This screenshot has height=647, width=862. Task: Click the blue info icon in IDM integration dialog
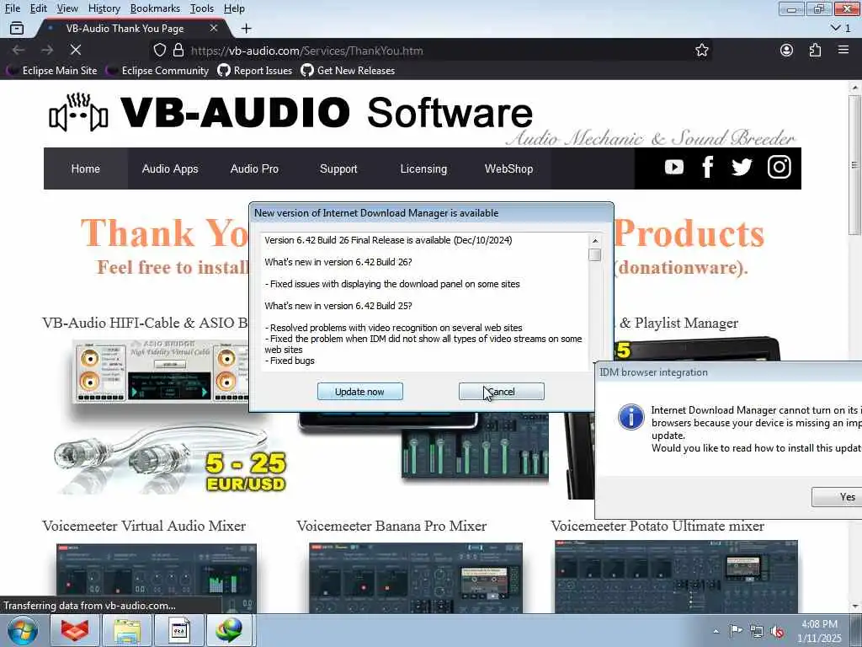pos(631,416)
